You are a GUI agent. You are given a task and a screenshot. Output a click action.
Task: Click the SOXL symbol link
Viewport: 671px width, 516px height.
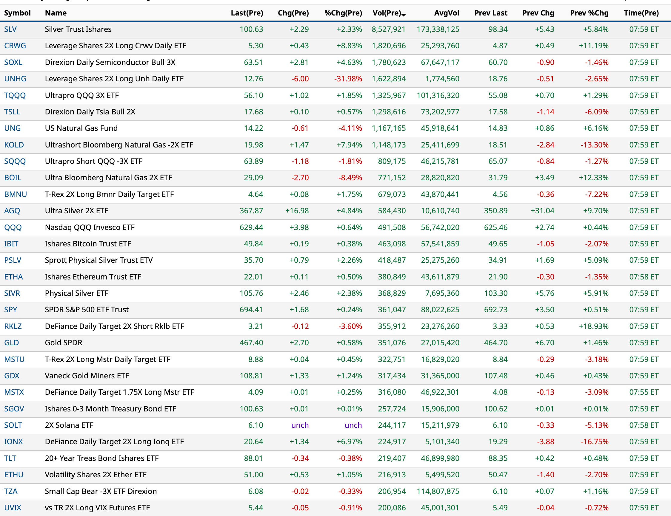pyautogui.click(x=13, y=62)
